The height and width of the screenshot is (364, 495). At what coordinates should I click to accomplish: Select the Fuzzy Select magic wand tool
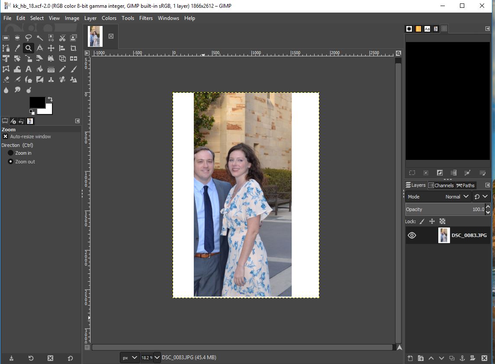tap(40, 38)
